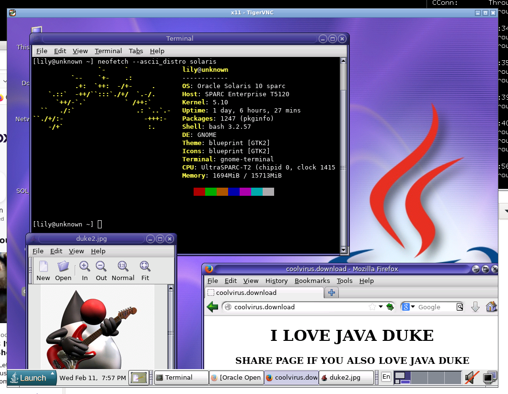Image resolution: width=508 pixels, height=394 pixels.
Task: Click the Fit zoom icon
Action: coord(145,267)
